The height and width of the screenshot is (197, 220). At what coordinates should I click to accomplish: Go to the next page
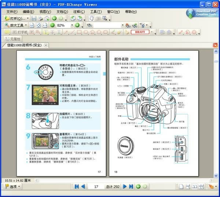[x=124, y=186]
